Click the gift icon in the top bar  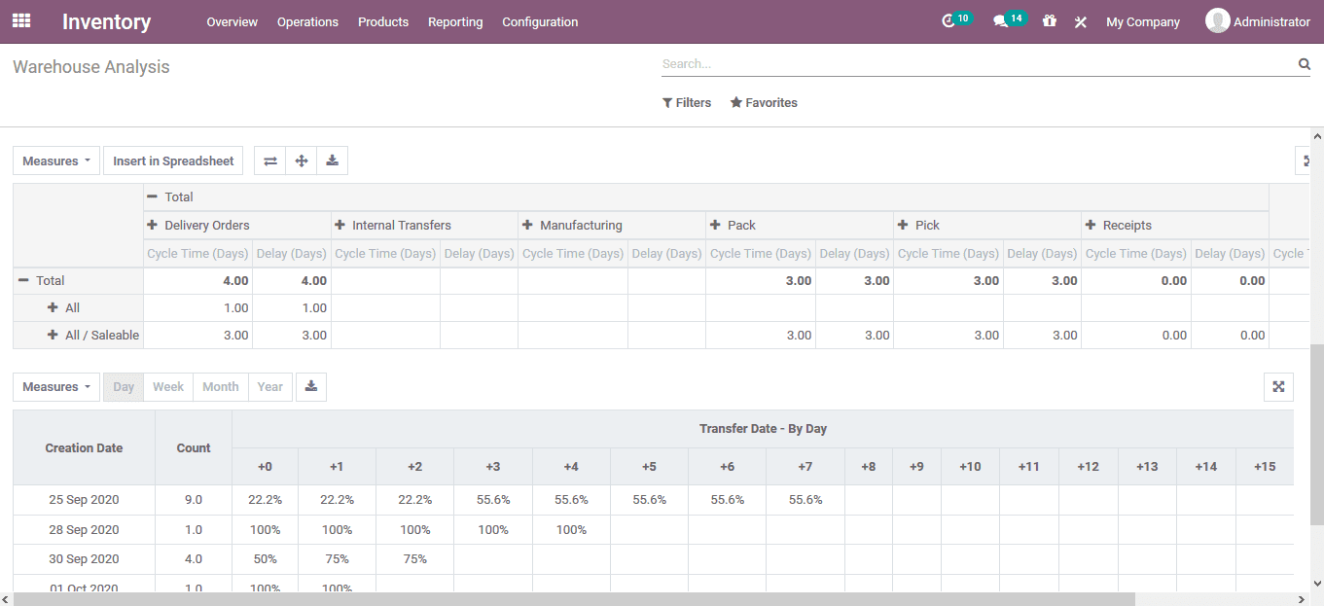(1049, 21)
